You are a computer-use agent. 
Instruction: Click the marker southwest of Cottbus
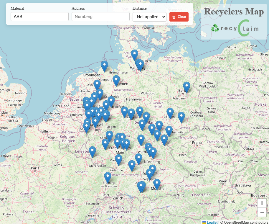pyautogui.click(x=181, y=117)
